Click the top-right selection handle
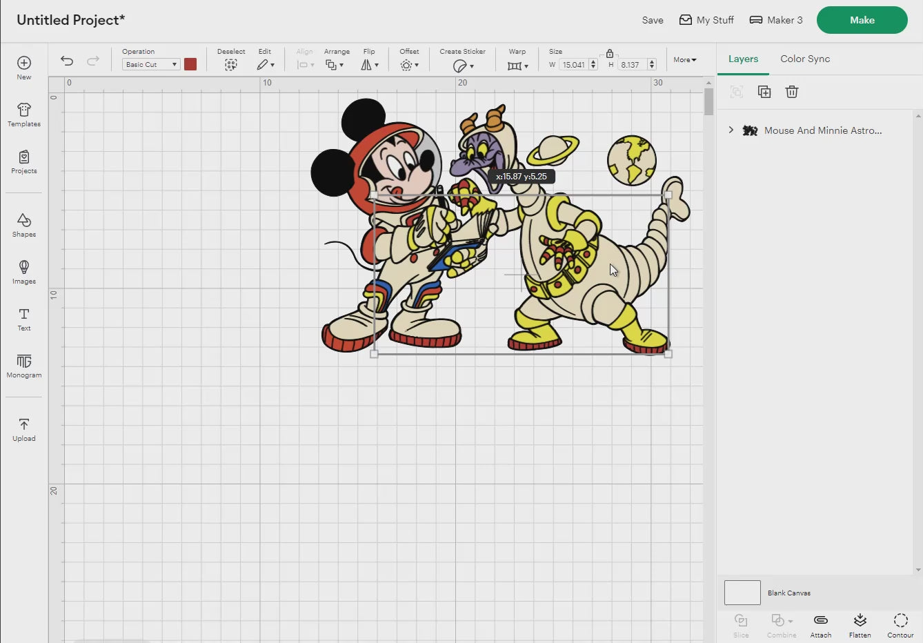This screenshot has width=923, height=643. 668,195
